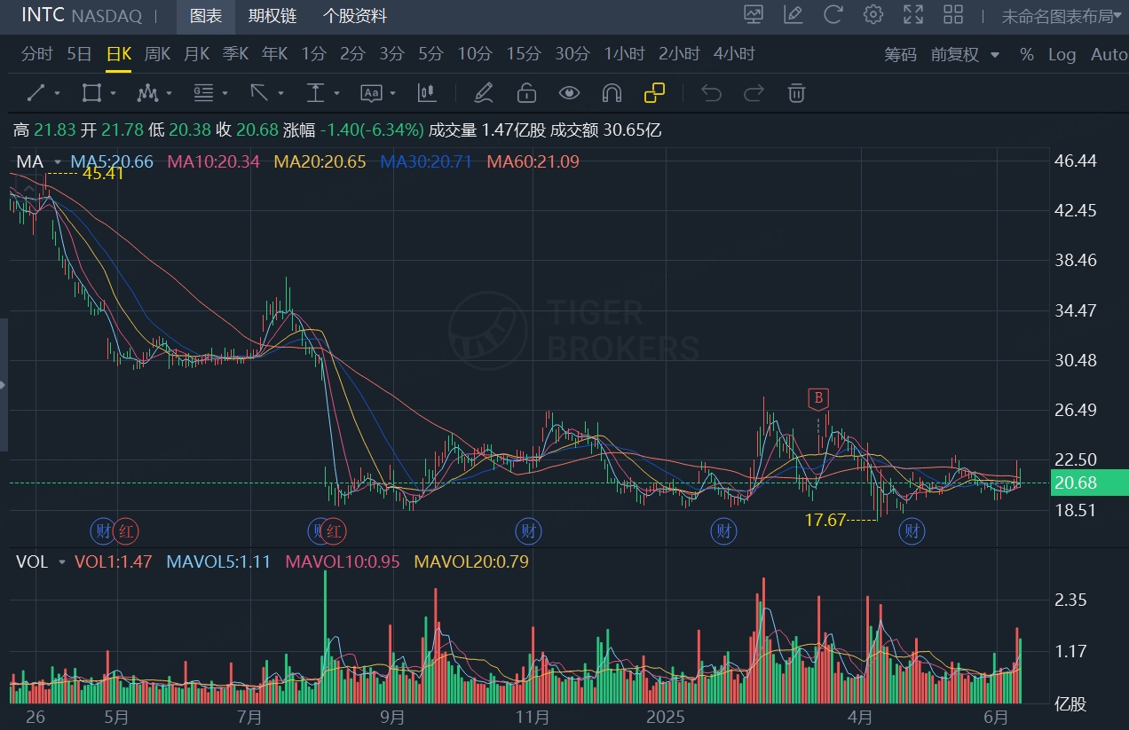Toggle magnet snap mode
The height and width of the screenshot is (730, 1129).
pos(612,92)
